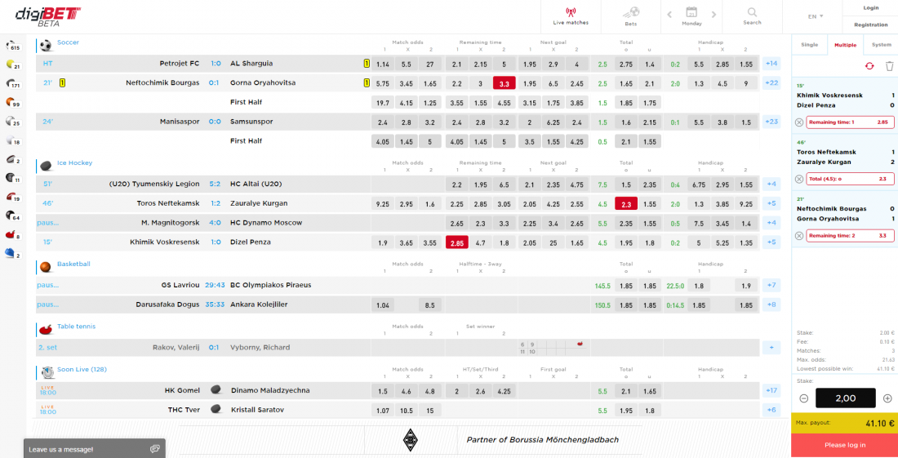Click the Borussia Mönchengladbach crest
898x458 pixels.
(x=408, y=440)
